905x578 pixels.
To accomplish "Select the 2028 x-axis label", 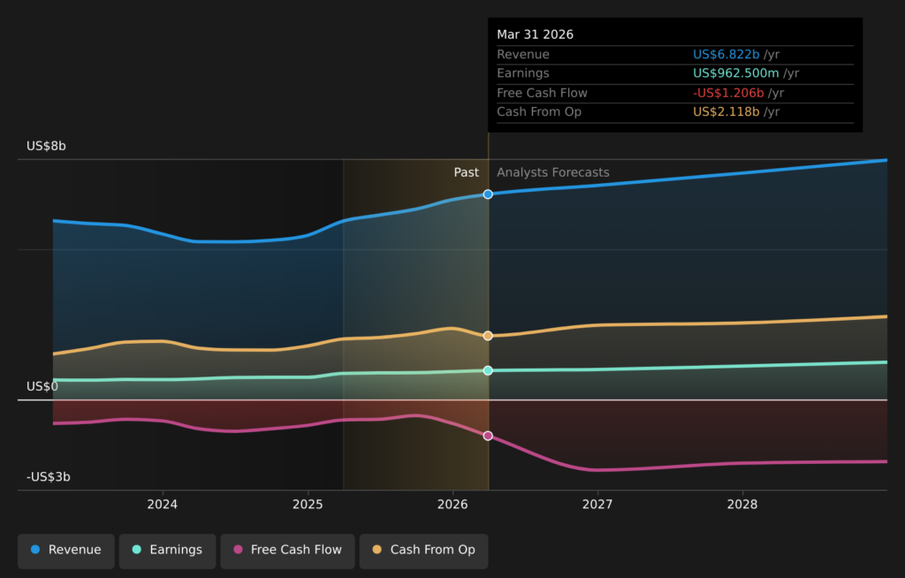I will [742, 504].
